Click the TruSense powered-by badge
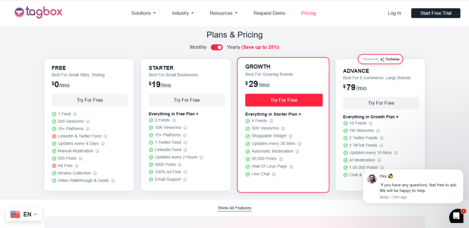The height and width of the screenshot is (228, 469). coord(380,59)
